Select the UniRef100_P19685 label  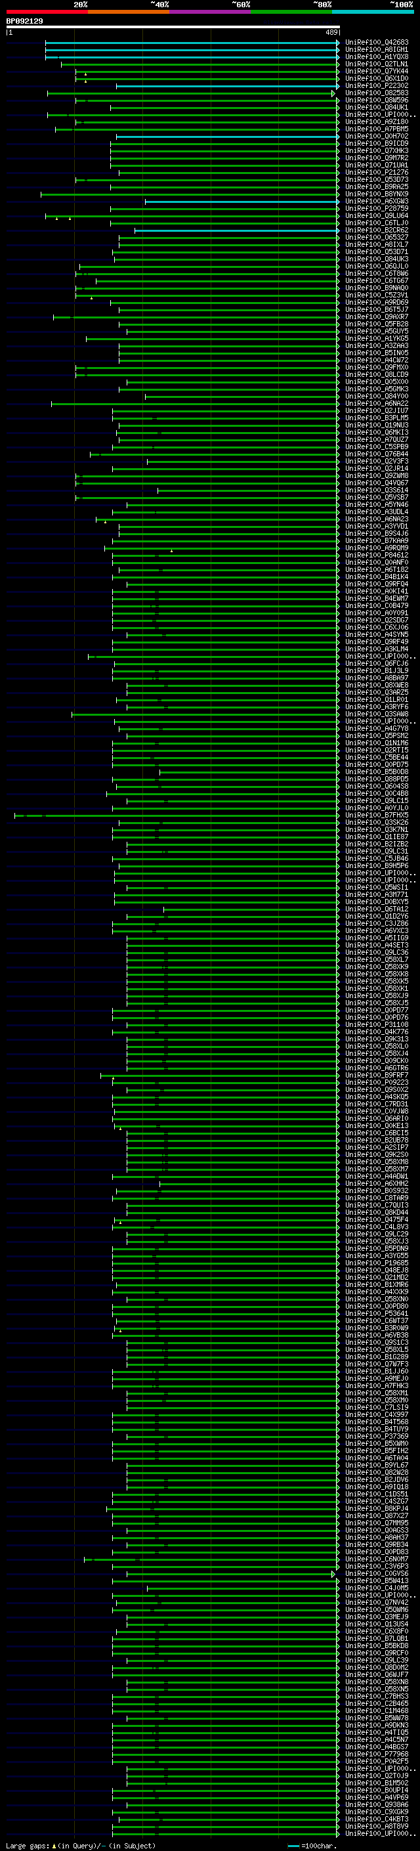376,1263
